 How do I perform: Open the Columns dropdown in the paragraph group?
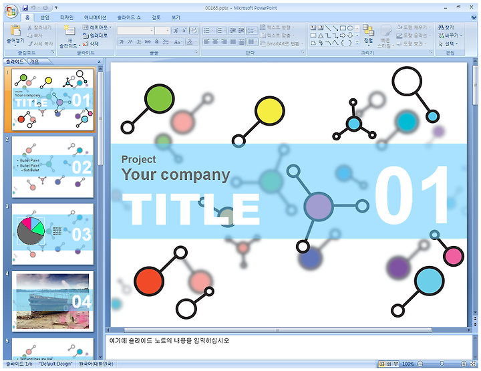tap(253, 41)
